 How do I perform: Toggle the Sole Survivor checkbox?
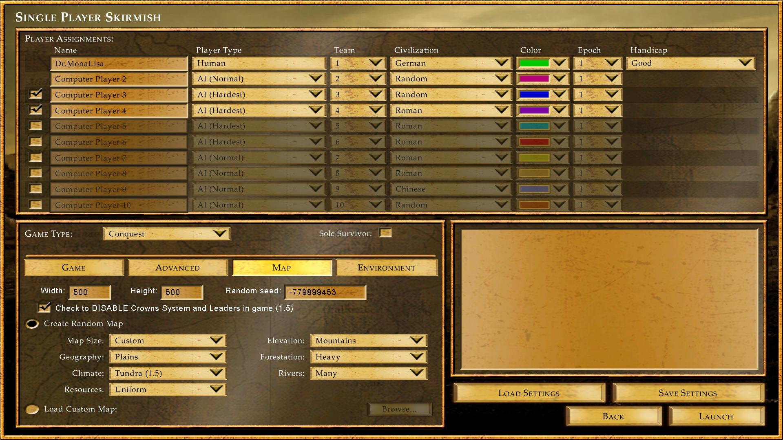tap(385, 233)
